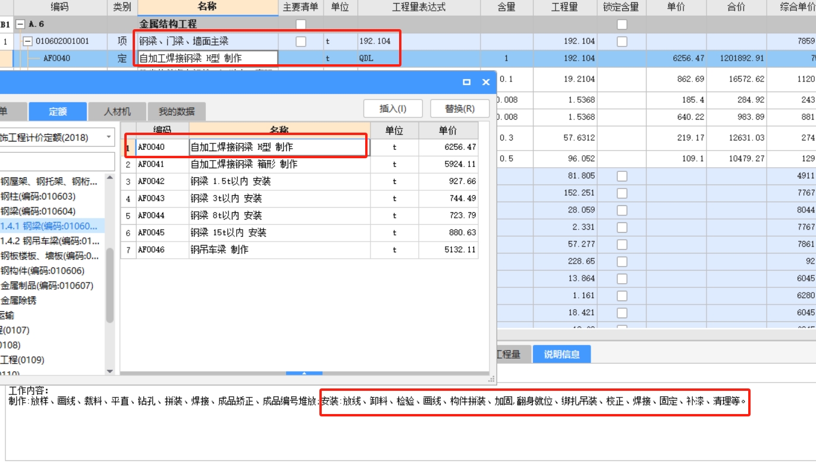This screenshot has height=464, width=816.
Task: Switch to the 人材机 tab
Action: tap(117, 111)
